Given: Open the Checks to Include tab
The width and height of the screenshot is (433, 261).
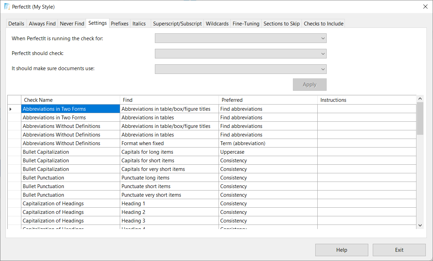Looking at the screenshot, I should [x=323, y=24].
